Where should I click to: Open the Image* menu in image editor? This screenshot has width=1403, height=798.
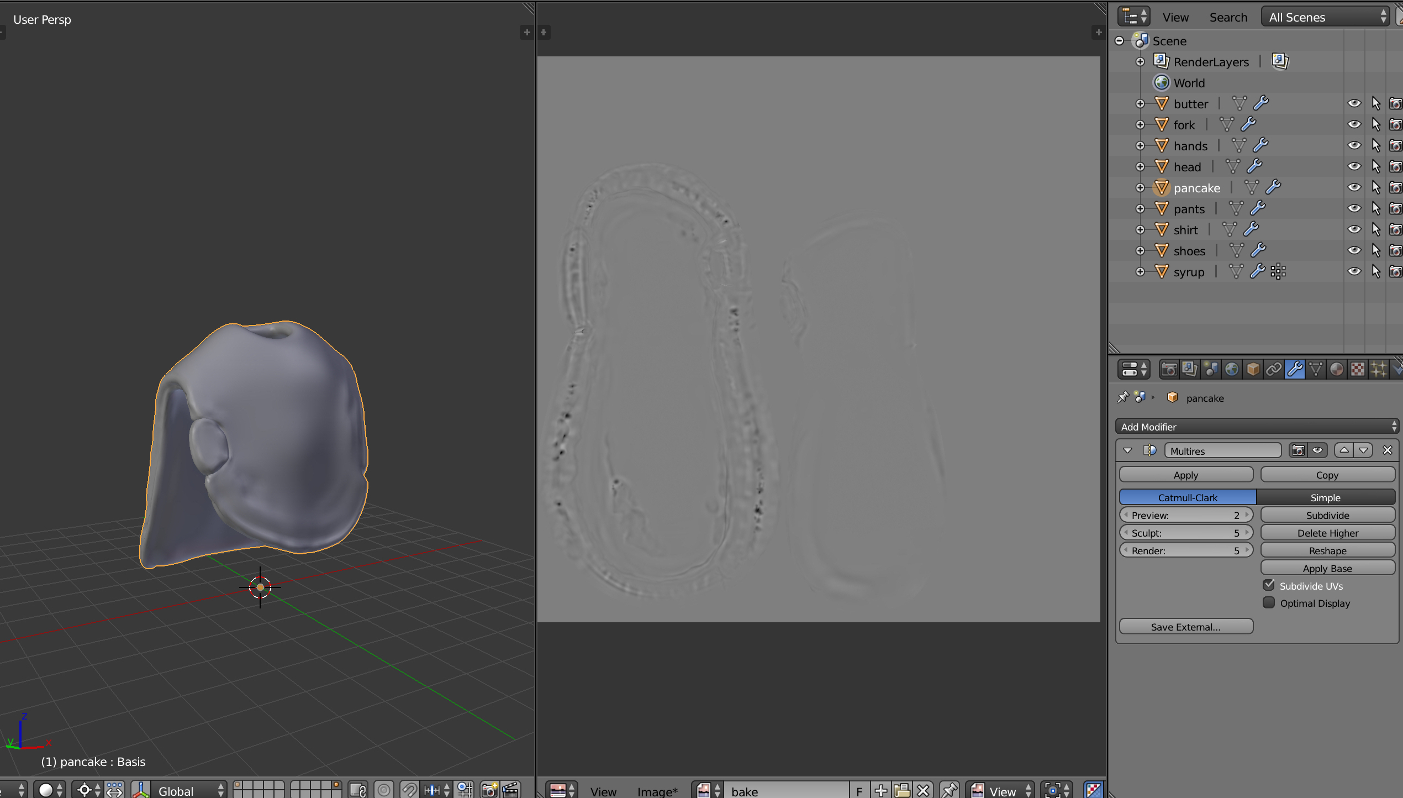(x=657, y=791)
